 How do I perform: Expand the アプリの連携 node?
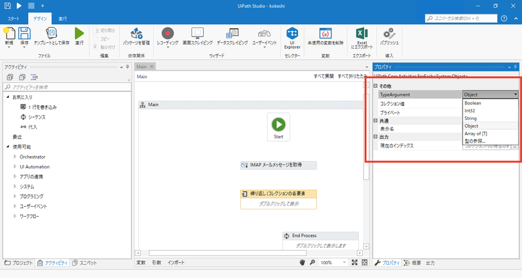14,176
